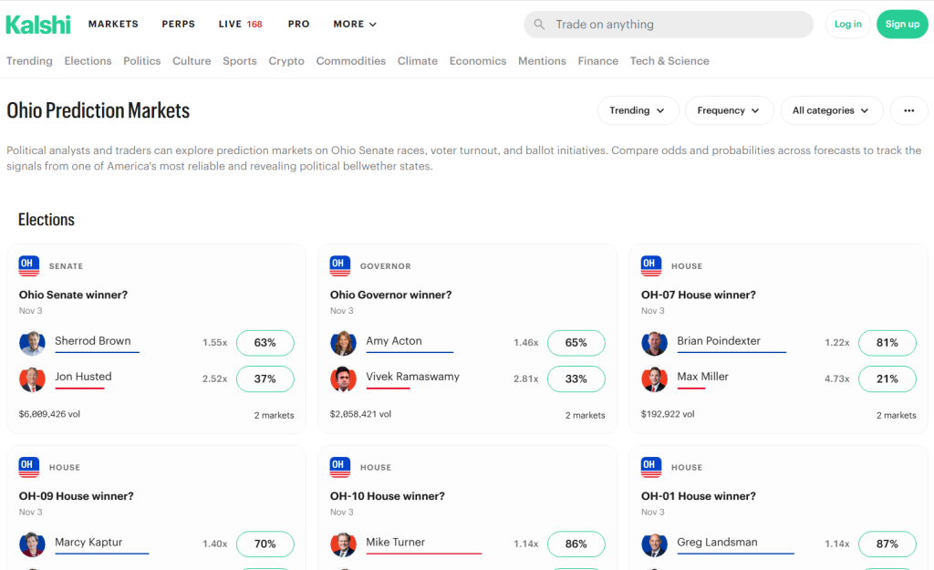Open the three-dots more options button

[x=909, y=110]
